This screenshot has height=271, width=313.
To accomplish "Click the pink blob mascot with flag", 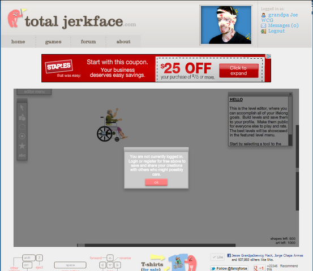I will tap(16, 18).
